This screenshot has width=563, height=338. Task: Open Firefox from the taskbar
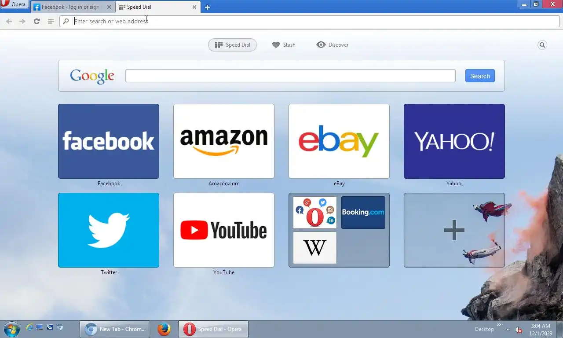pos(164,329)
